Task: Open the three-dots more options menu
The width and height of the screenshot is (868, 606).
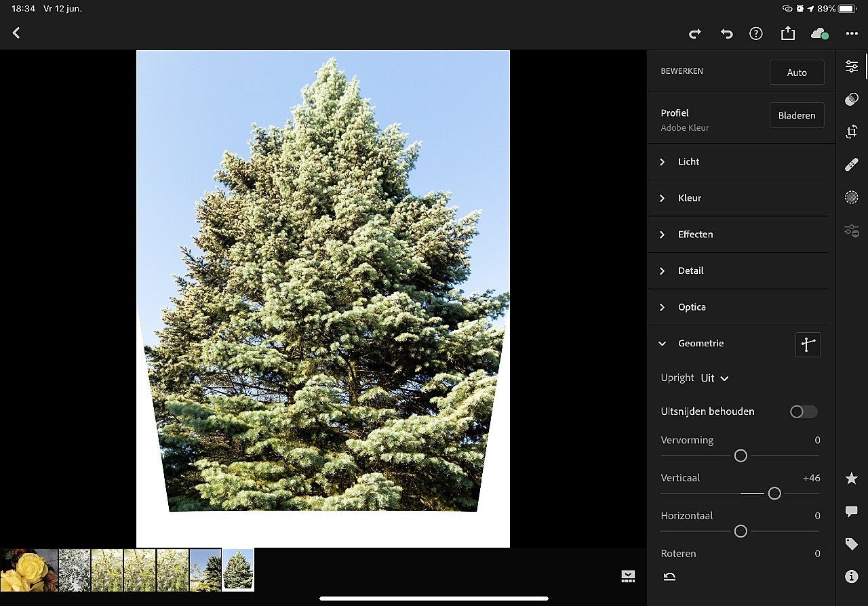Action: [852, 33]
